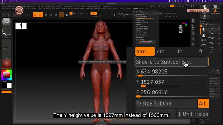The width and height of the screenshot is (223, 125).
Task: Open the Zplugin menu
Action: click(135, 9)
